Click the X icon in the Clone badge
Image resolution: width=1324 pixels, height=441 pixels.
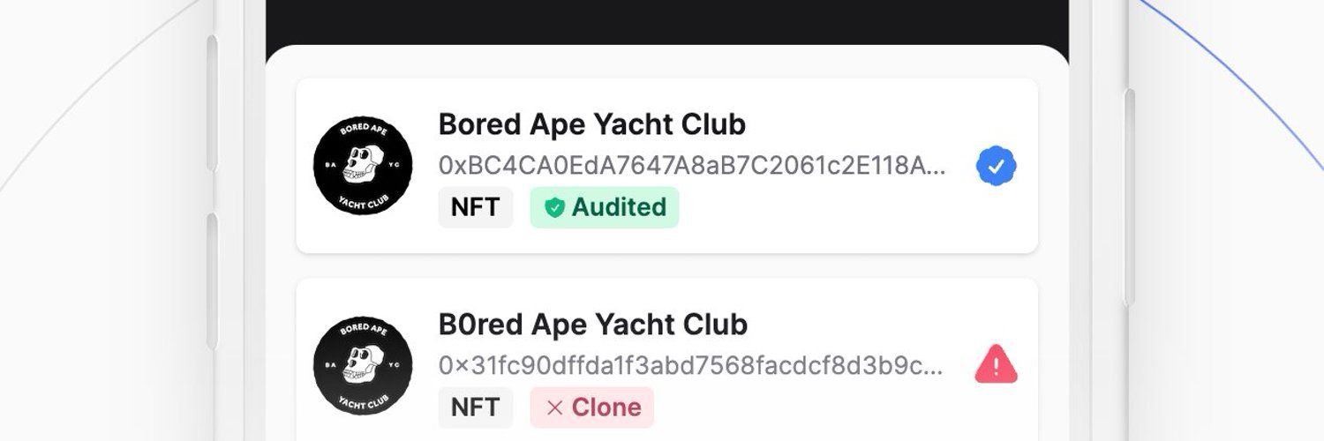click(554, 407)
